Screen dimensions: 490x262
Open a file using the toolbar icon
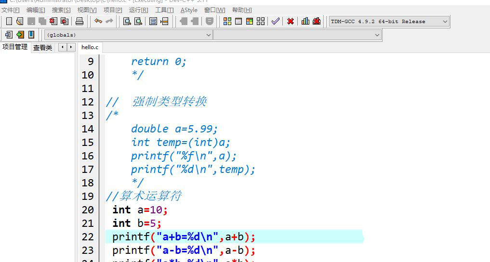[x=19, y=21]
